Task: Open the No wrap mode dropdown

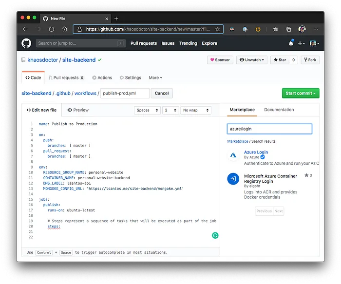Action: [x=196, y=110]
